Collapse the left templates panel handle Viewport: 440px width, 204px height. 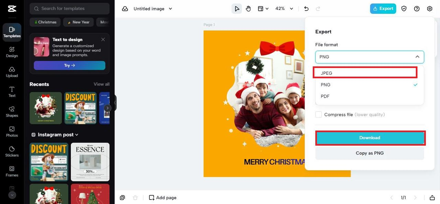[115, 103]
